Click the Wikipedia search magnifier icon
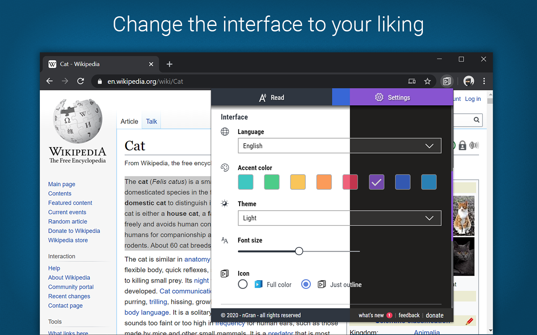Screen dimensions: 537x335 pyautogui.click(x=477, y=120)
